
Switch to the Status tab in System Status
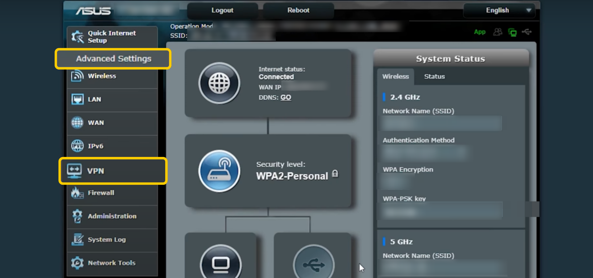click(x=434, y=76)
